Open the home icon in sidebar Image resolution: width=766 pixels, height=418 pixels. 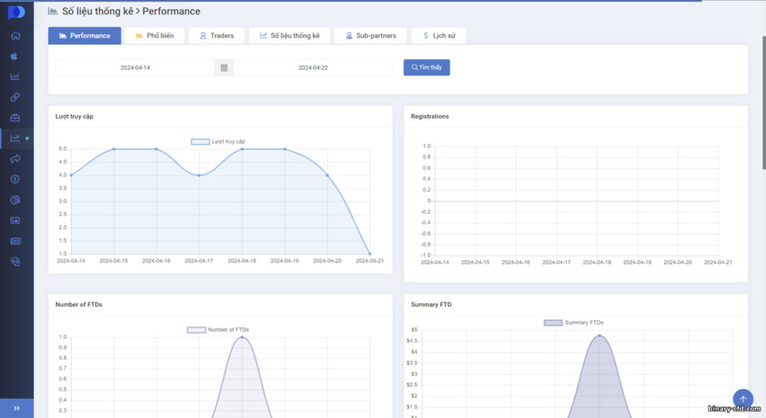pyautogui.click(x=15, y=36)
